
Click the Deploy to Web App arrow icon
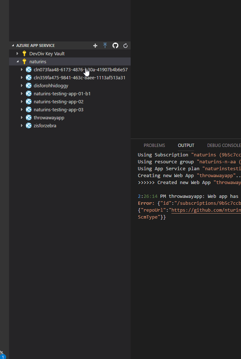point(105,45)
